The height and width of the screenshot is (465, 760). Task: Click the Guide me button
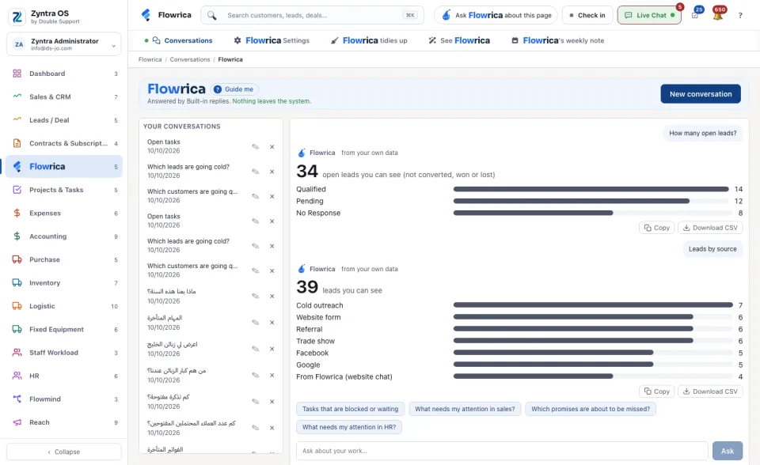coord(234,89)
